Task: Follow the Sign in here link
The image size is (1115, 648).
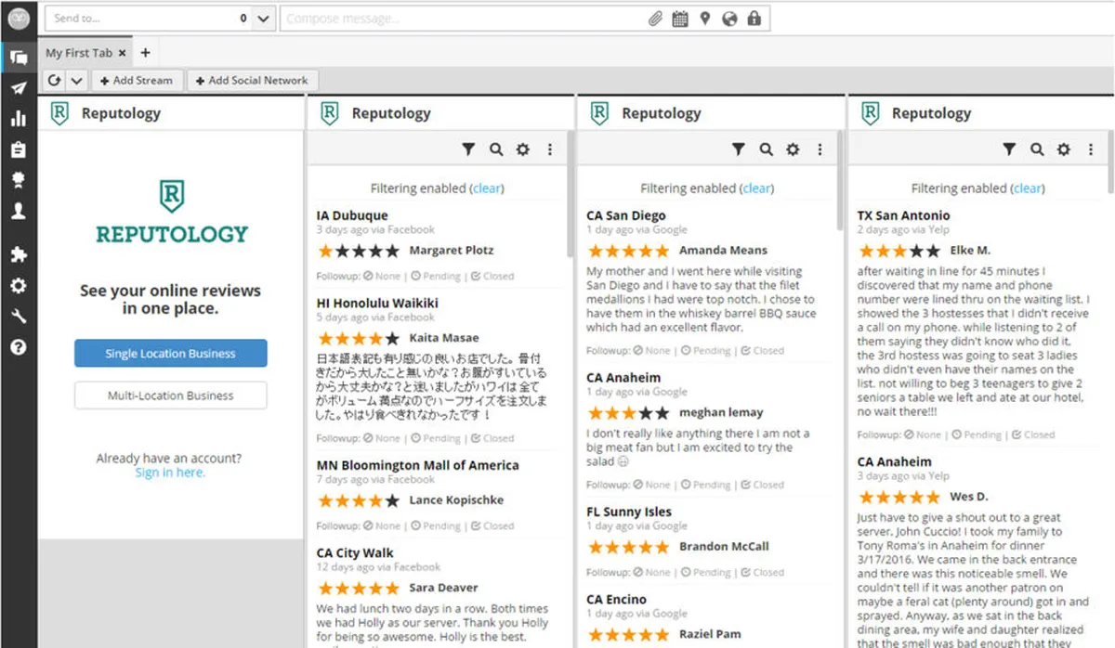Action: 170,472
